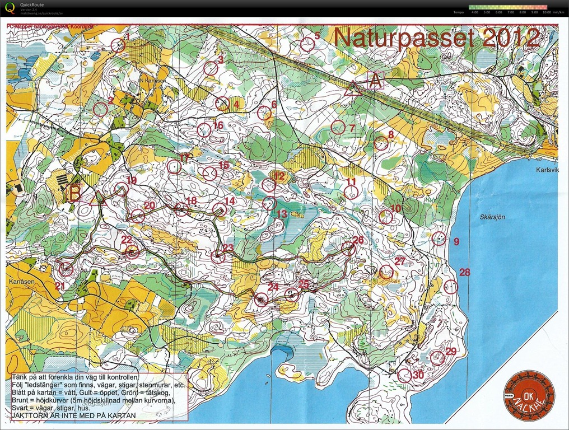The image size is (569, 430).
Task: Open the matstroeng.se/quickroute link
Action: (x=41, y=12)
